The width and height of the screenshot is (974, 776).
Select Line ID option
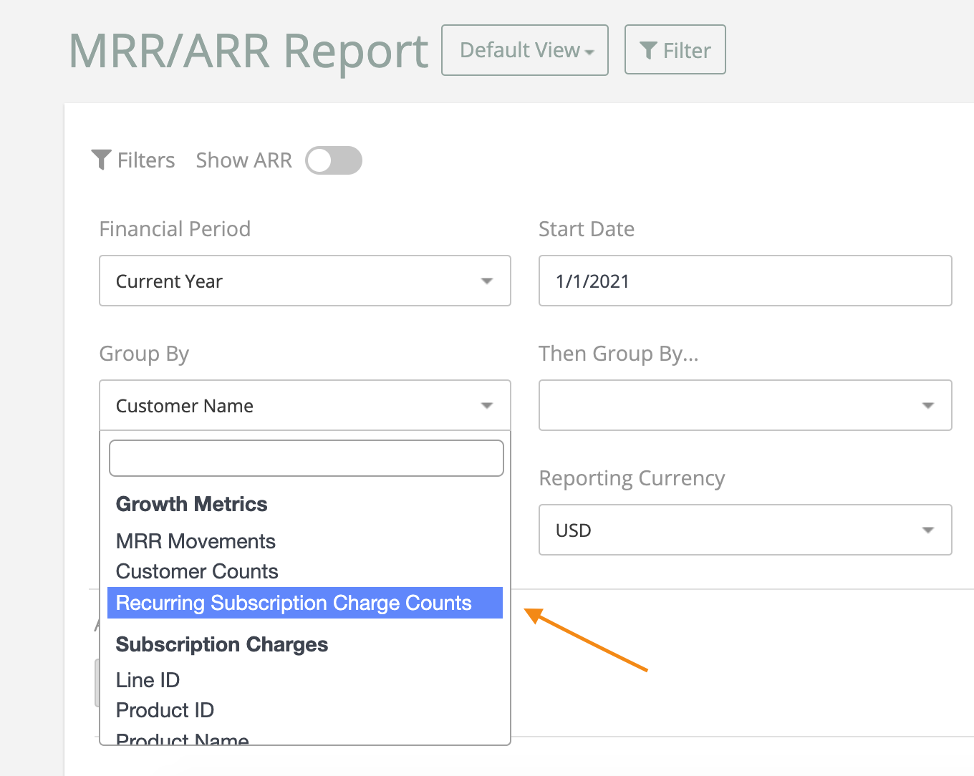[x=305, y=680]
